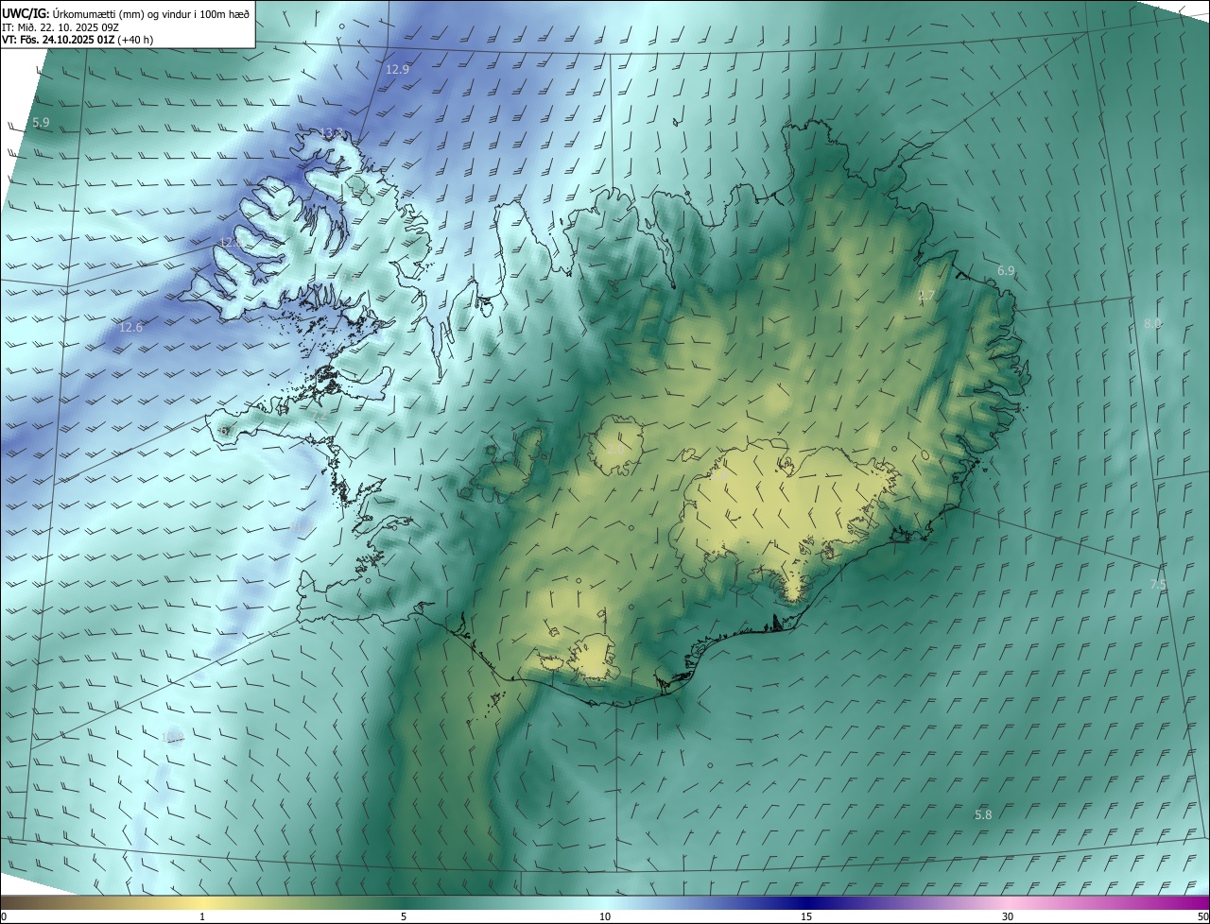Click the "10" tick on the color scale
Image resolution: width=1210 pixels, height=924 pixels.
(605, 916)
